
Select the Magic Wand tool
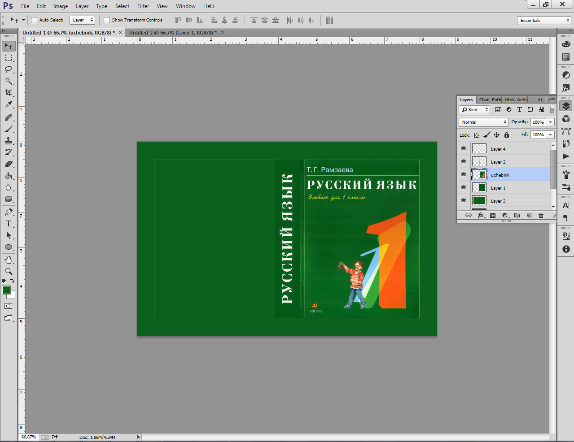(9, 81)
